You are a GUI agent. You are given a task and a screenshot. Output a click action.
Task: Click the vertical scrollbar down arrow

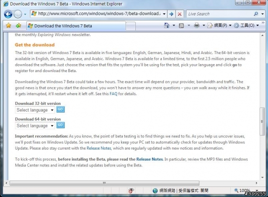tap(263, 177)
